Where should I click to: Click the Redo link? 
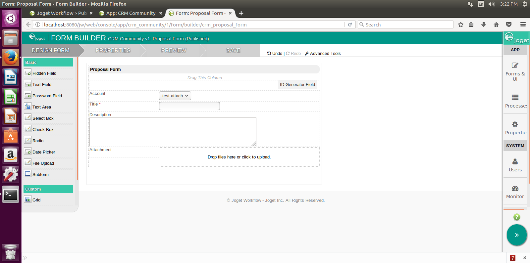click(x=293, y=53)
